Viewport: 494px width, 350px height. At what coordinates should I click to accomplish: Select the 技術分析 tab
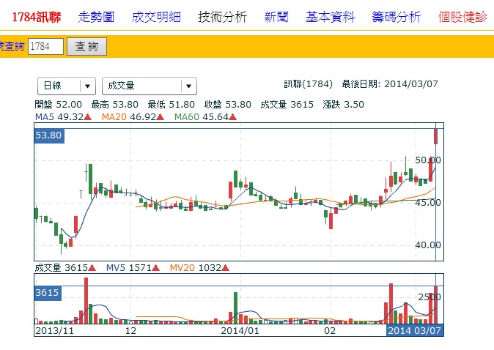coord(222,17)
